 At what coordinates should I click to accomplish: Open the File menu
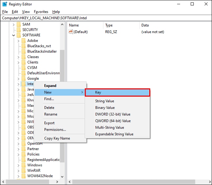(x=5, y=12)
